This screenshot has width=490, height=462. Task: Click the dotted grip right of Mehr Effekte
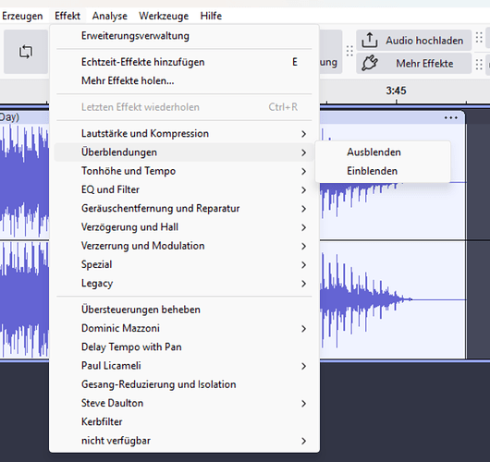click(x=479, y=65)
